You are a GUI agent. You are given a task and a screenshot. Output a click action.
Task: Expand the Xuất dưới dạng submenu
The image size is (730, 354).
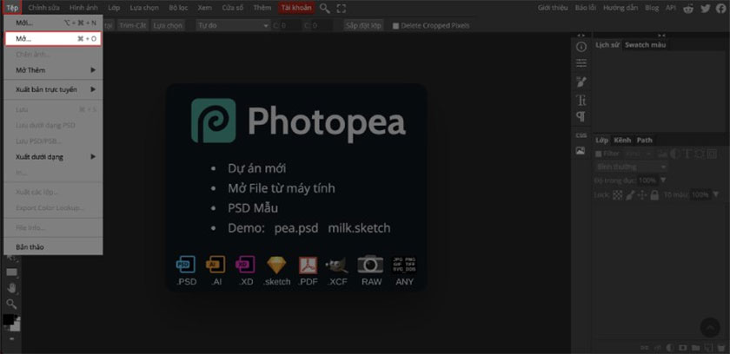point(54,157)
